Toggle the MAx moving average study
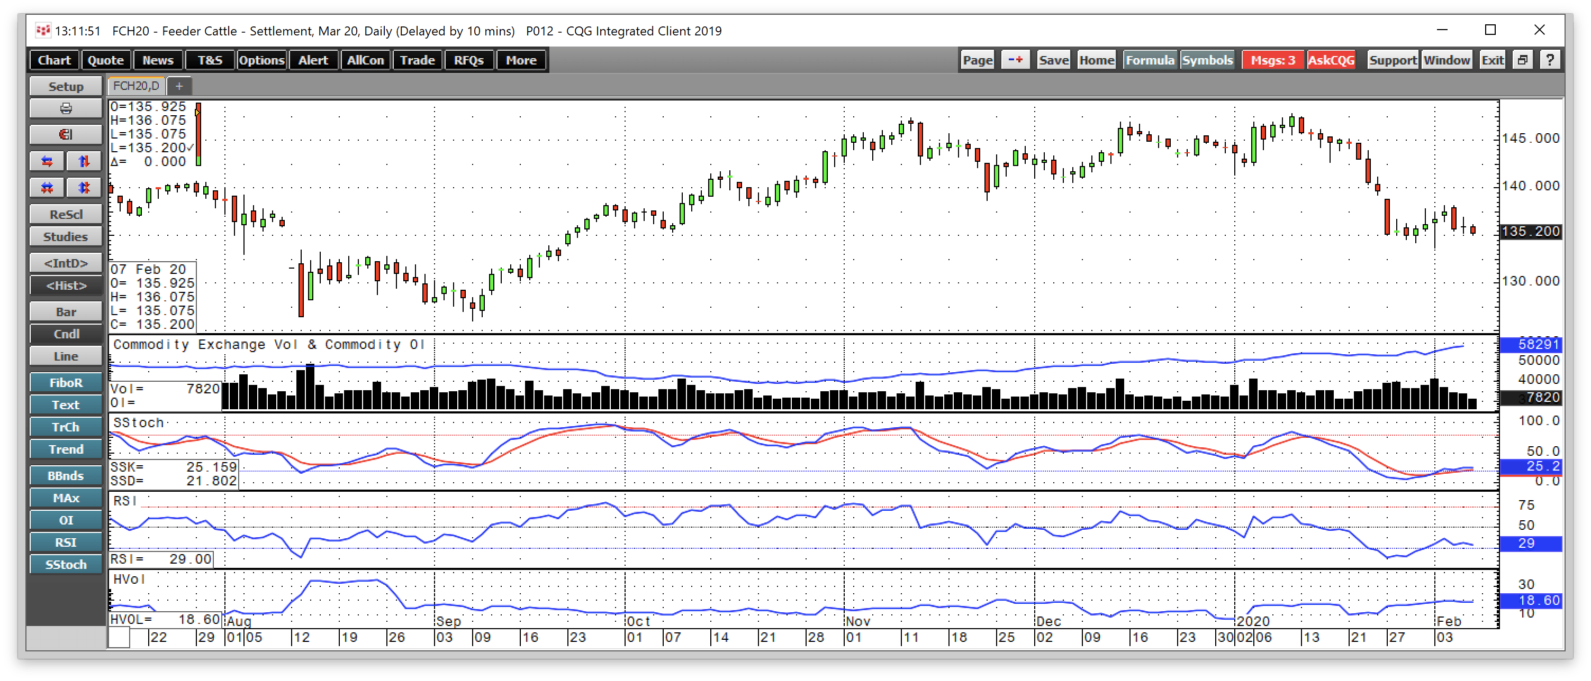The height and width of the screenshot is (681, 1591). [x=66, y=498]
